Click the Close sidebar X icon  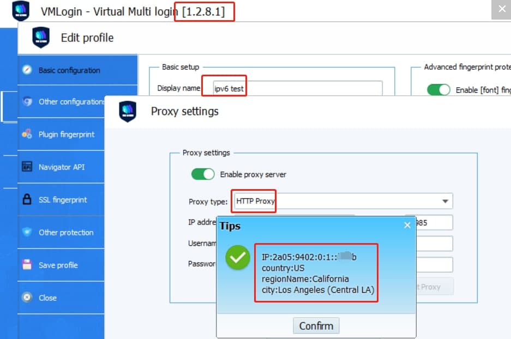pyautogui.click(x=27, y=298)
